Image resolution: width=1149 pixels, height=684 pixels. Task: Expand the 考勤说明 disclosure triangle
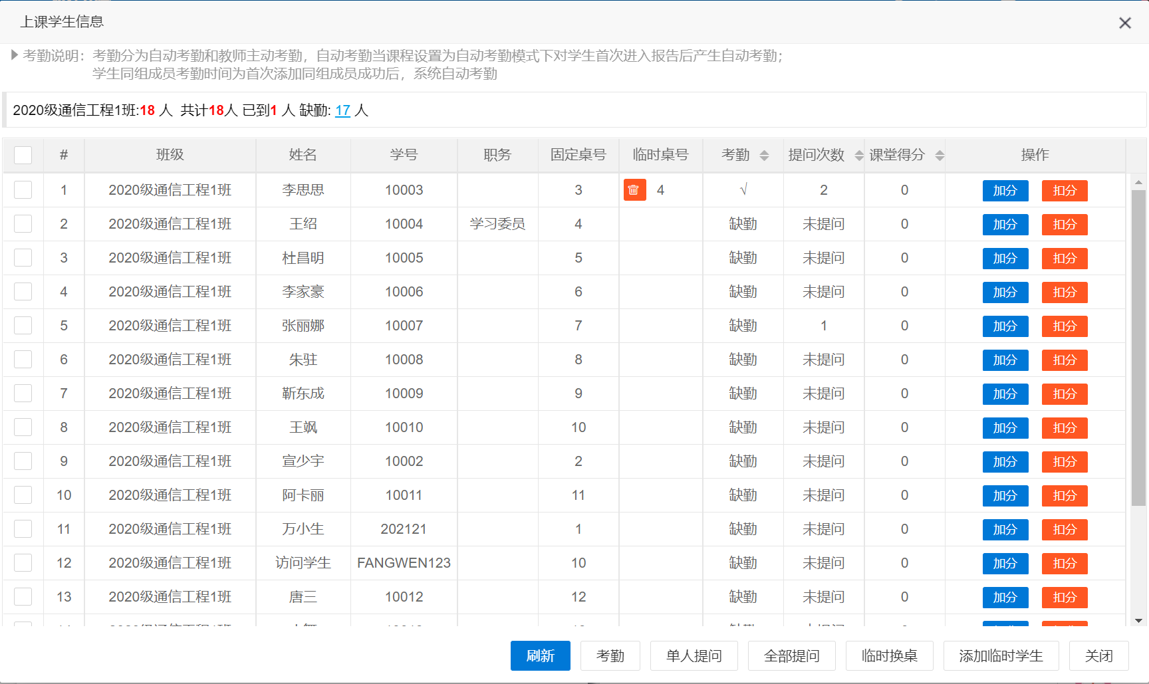14,55
